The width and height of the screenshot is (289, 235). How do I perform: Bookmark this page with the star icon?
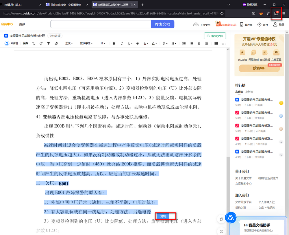click(222, 13)
